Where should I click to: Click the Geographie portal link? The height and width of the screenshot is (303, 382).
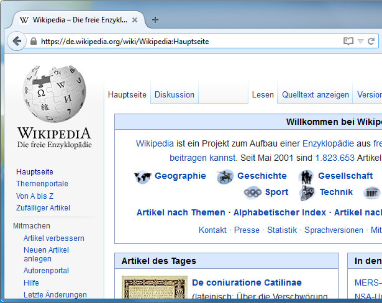(180, 176)
